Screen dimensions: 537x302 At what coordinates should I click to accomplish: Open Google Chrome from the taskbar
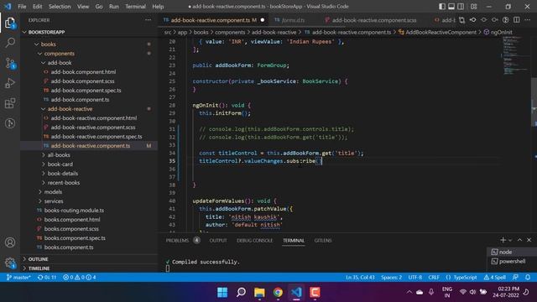(278, 292)
